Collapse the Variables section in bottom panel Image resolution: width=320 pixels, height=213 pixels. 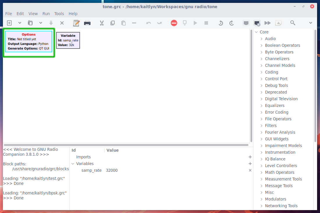tap(73, 164)
